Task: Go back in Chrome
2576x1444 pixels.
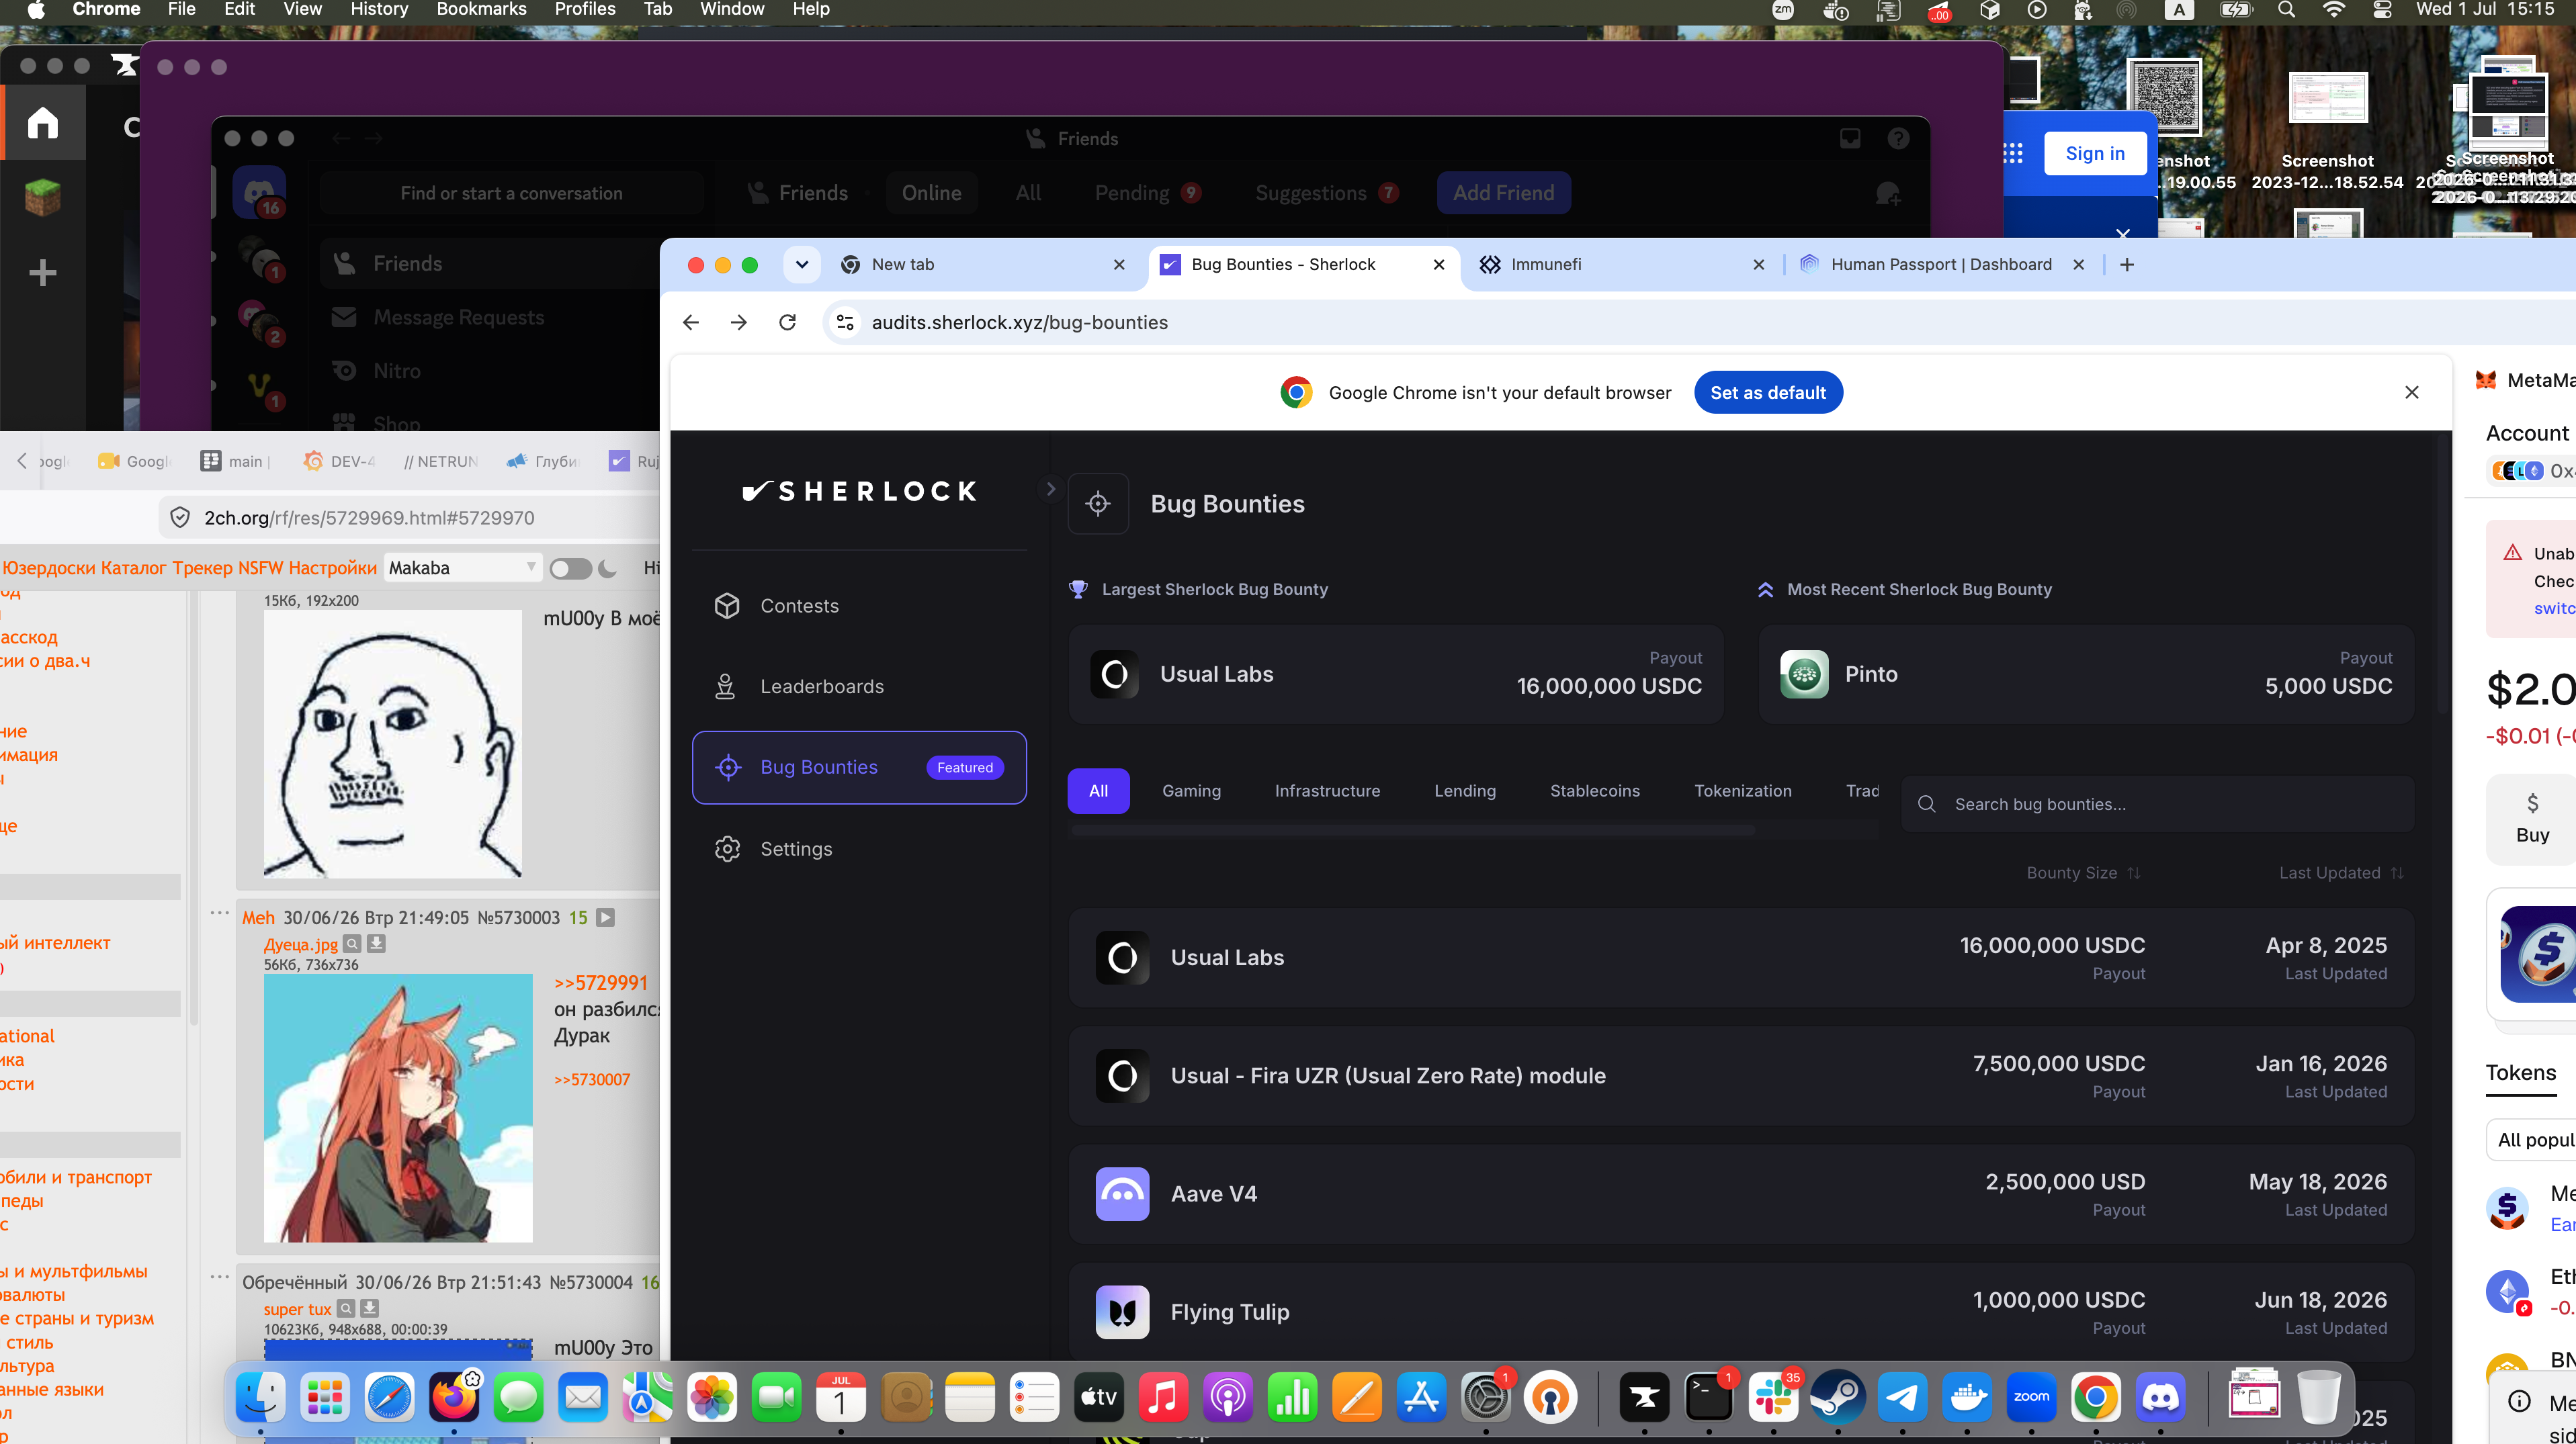Action: [691, 322]
